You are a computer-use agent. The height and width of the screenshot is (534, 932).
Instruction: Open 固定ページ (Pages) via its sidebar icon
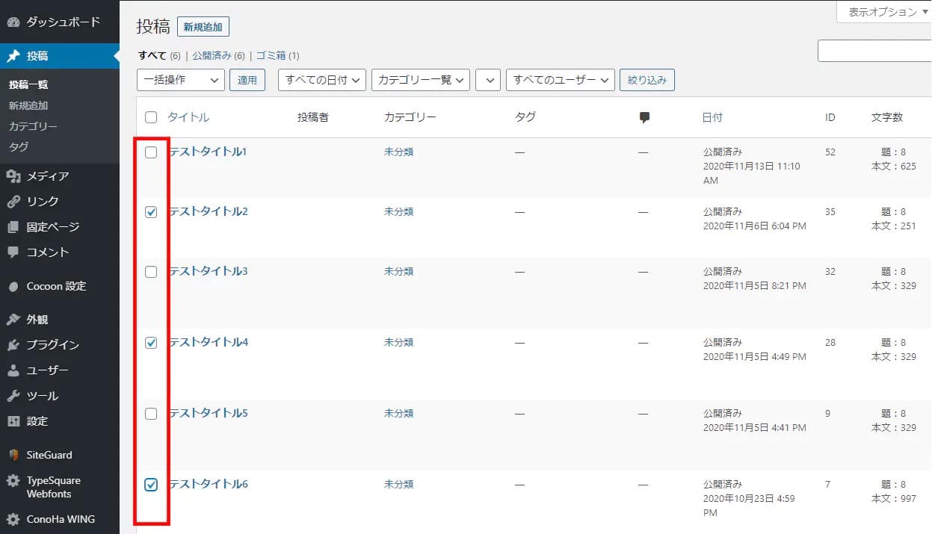[x=13, y=226]
